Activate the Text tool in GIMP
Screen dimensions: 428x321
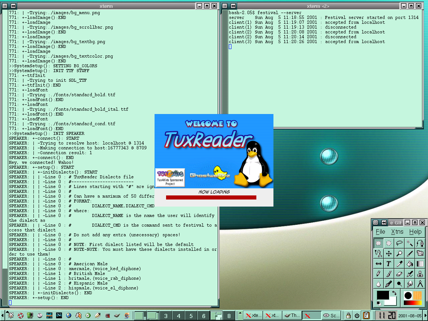click(389, 264)
